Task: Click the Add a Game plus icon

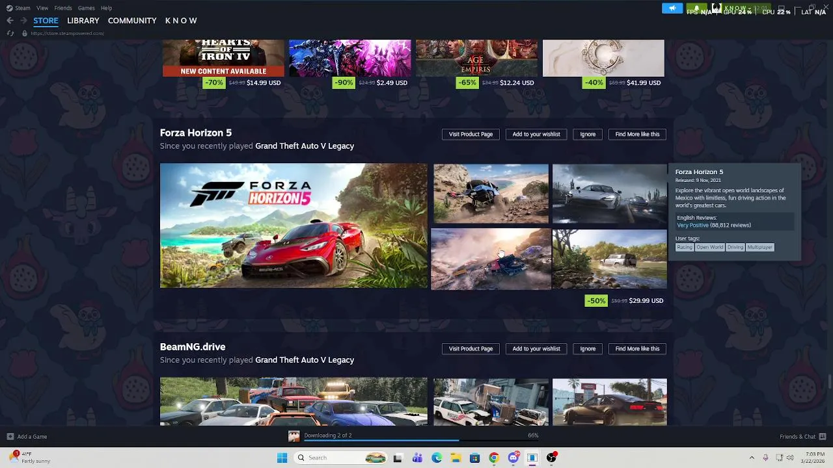Action: click(x=10, y=437)
